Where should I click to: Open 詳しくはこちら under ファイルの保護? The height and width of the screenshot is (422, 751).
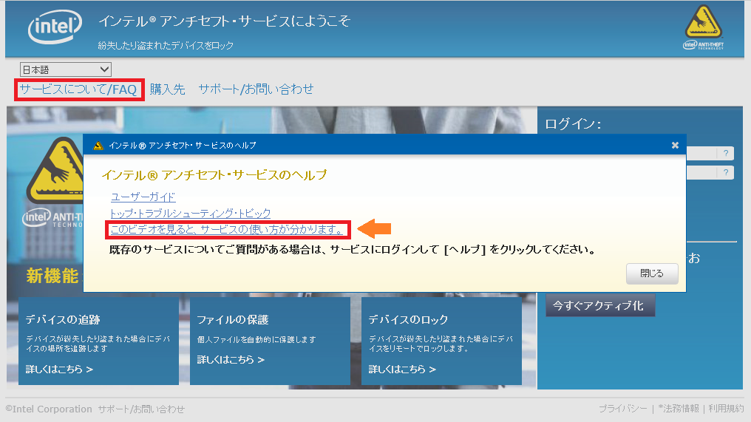pos(231,359)
